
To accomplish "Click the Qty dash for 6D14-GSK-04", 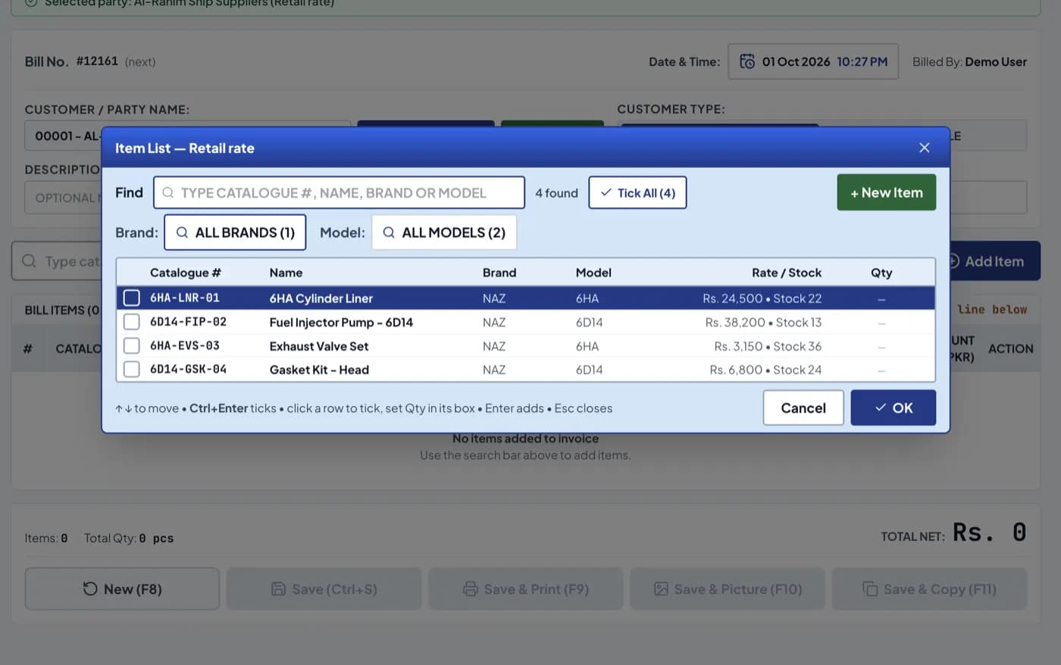I will click(x=881, y=370).
